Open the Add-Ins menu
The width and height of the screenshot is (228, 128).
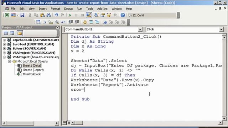click(x=102, y=9)
